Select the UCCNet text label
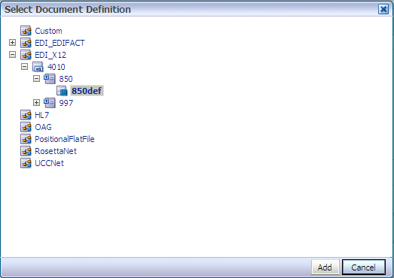The height and width of the screenshot is (278, 394). 49,164
